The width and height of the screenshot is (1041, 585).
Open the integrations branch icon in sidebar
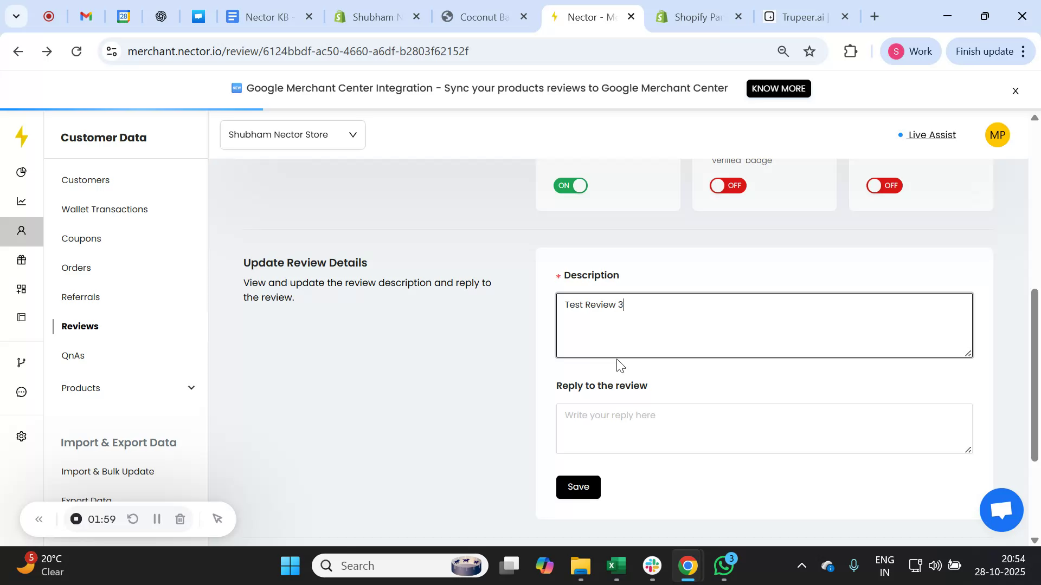[x=22, y=362]
